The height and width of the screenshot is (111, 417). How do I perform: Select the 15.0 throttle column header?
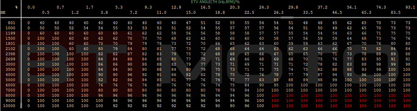pos(191,13)
